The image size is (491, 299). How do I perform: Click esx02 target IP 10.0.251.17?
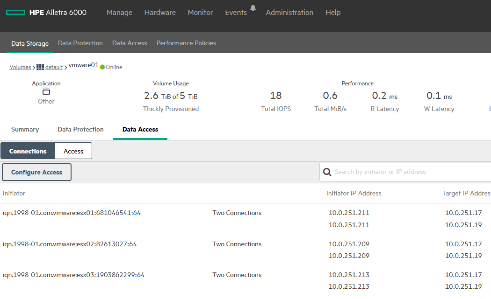[x=463, y=244]
